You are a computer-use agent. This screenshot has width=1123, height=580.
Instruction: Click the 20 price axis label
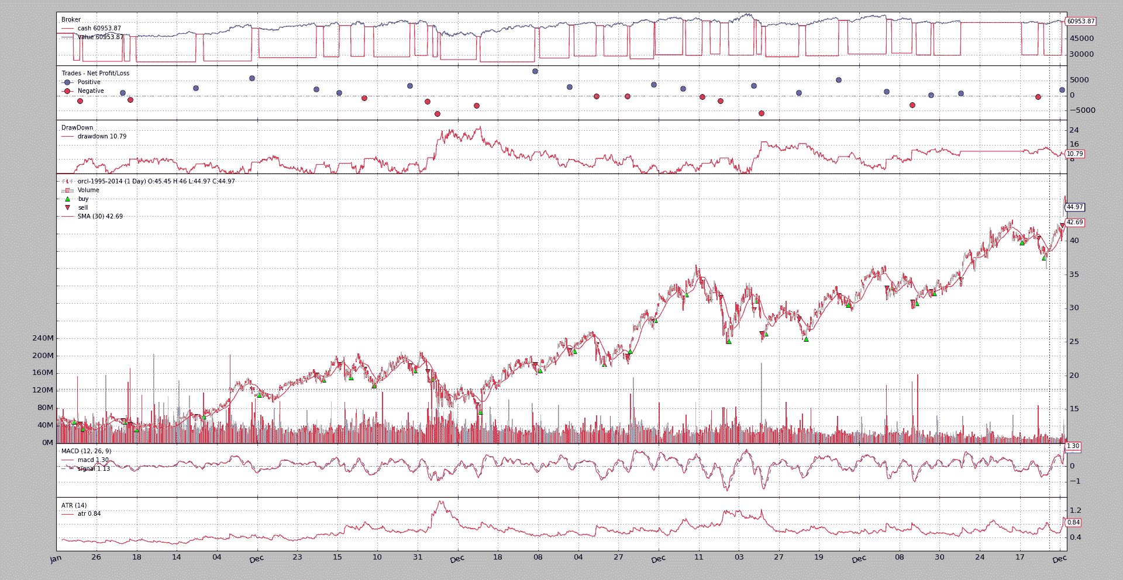click(1074, 376)
